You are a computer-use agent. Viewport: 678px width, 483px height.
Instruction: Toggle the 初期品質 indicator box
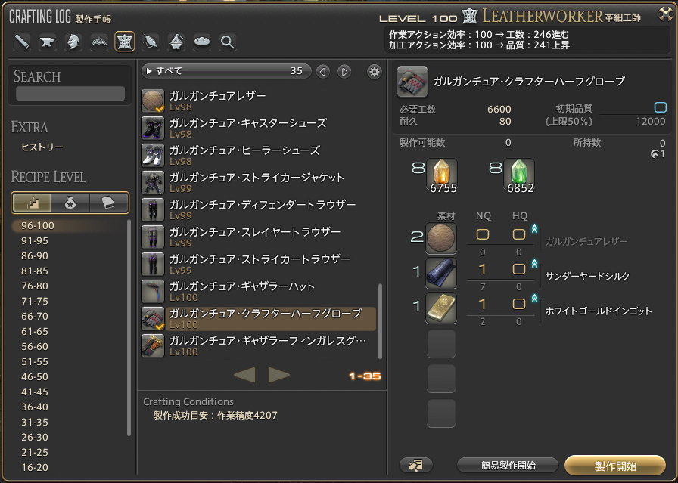661,107
